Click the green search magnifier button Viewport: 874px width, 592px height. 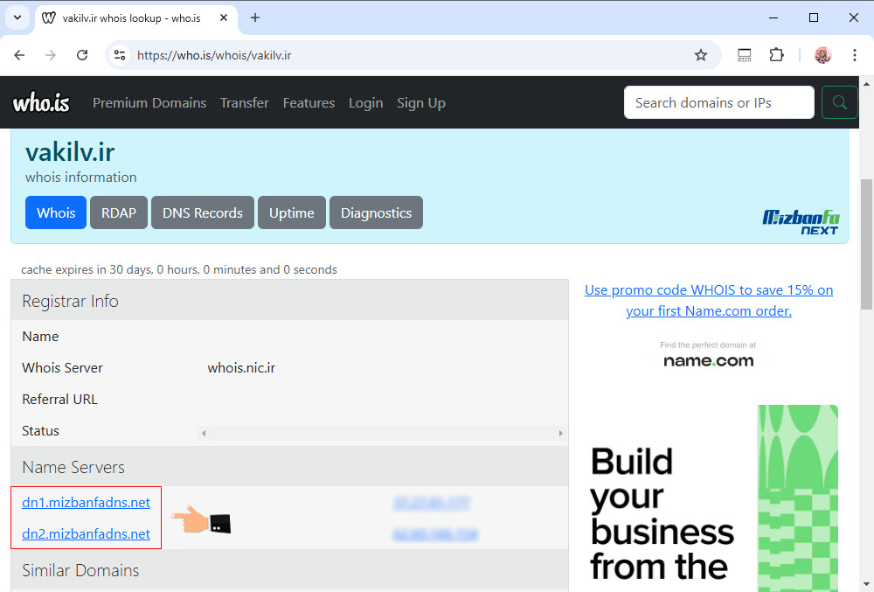click(839, 102)
